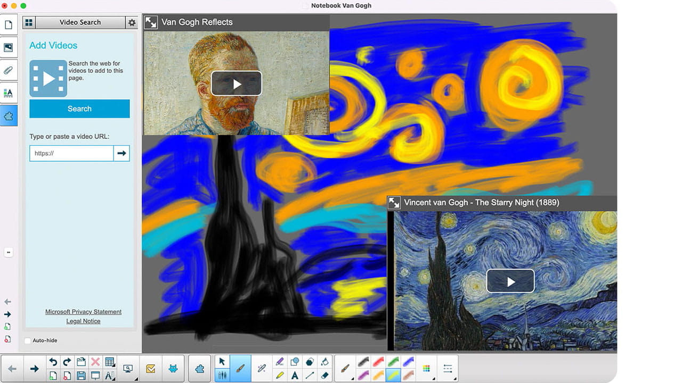This screenshot has width=682, height=383.
Task: Open the Screen Capture tool
Action: pyautogui.click(x=128, y=368)
